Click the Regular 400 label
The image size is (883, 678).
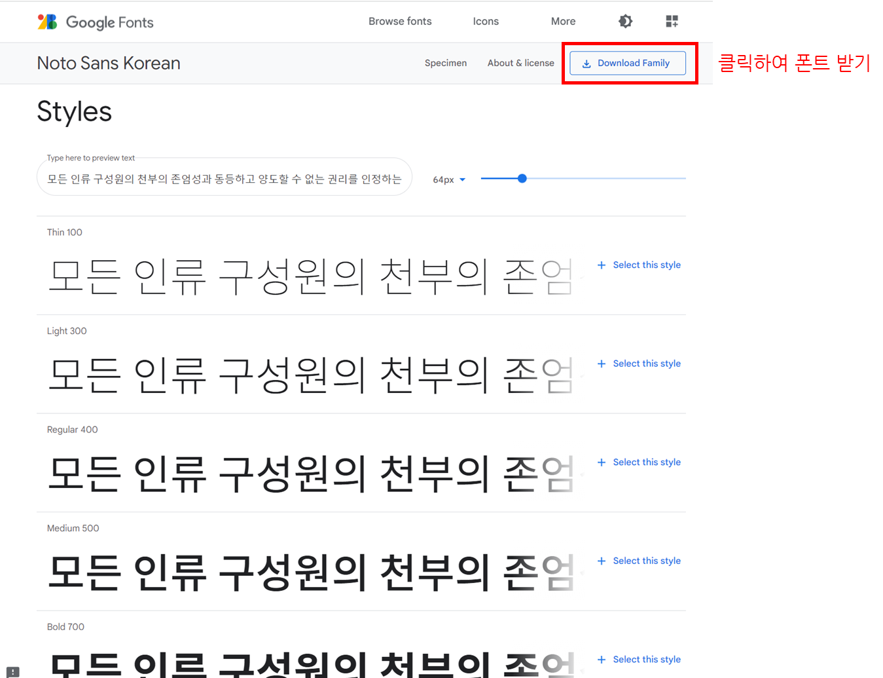coord(72,430)
